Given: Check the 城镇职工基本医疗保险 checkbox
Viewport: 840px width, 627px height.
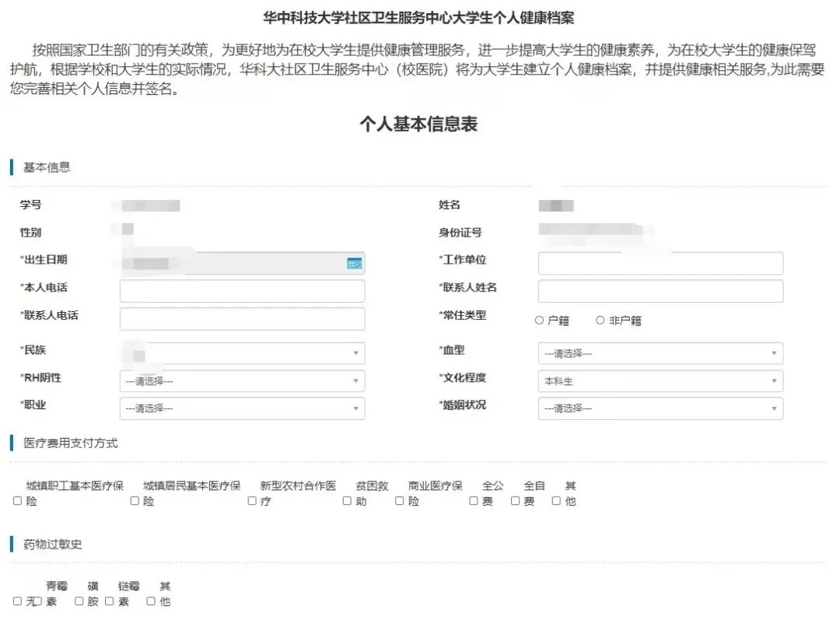Looking at the screenshot, I should 17,501.
